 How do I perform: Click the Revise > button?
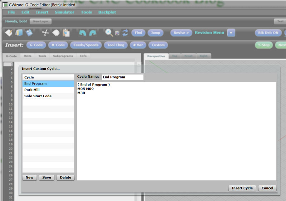pyautogui.click(x=181, y=33)
